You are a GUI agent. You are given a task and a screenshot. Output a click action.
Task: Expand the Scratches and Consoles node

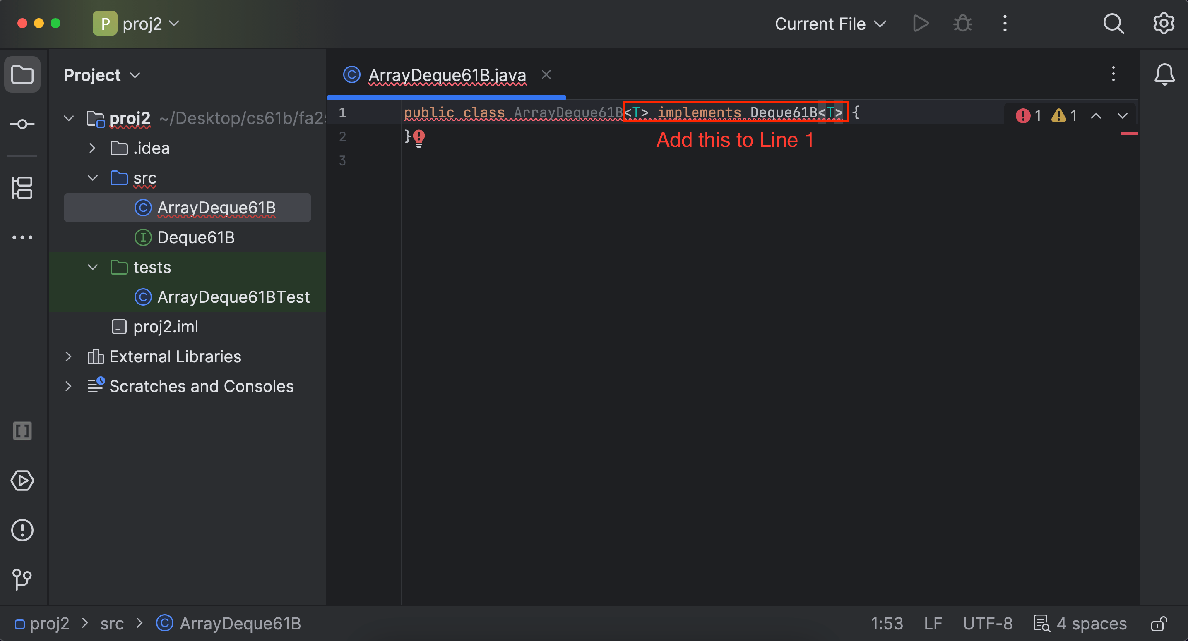pyautogui.click(x=68, y=386)
